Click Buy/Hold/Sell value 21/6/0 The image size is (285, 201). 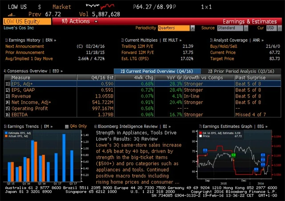(273, 46)
